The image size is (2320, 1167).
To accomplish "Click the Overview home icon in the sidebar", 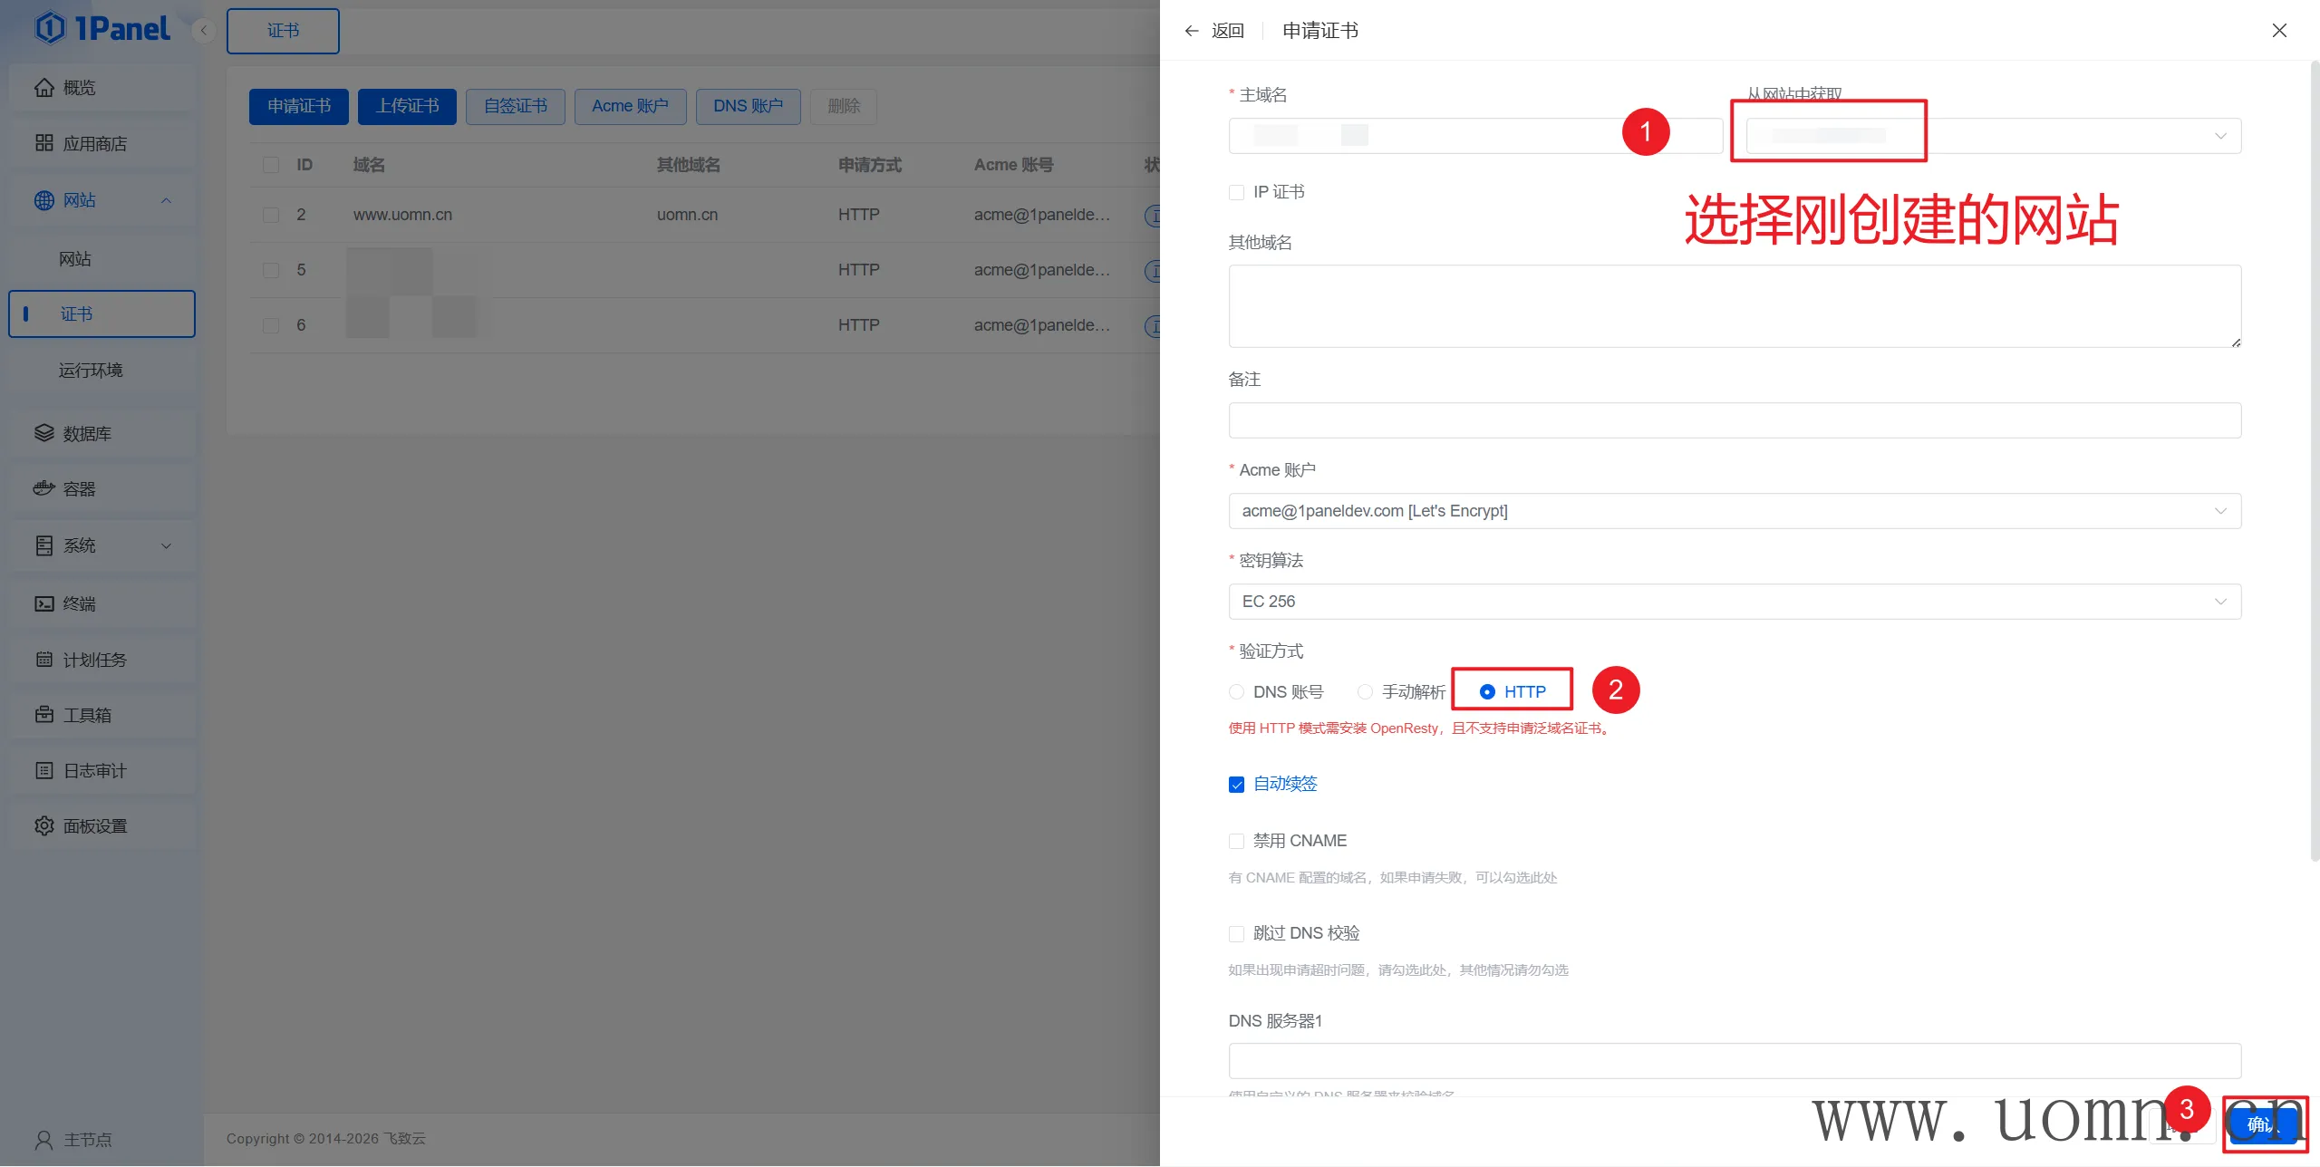I will point(43,88).
